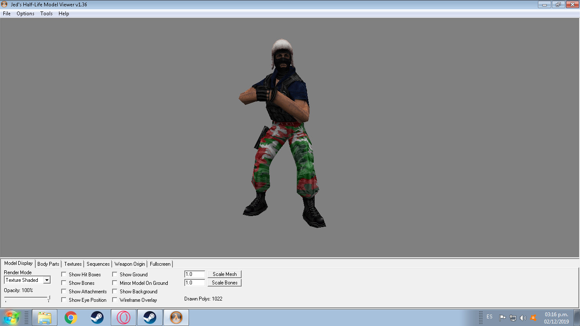Enable Show Background checkbox
The width and height of the screenshot is (580, 326).
pos(115,292)
